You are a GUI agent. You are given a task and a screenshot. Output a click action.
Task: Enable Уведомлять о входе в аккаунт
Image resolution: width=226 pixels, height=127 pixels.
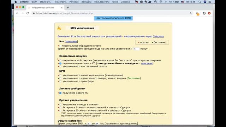[60, 104]
